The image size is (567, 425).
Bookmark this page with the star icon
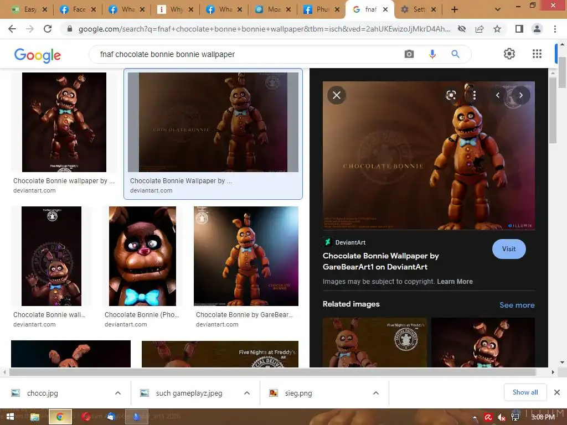tap(497, 29)
